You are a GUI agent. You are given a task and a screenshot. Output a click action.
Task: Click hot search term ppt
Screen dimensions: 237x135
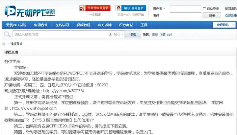click(170, 34)
